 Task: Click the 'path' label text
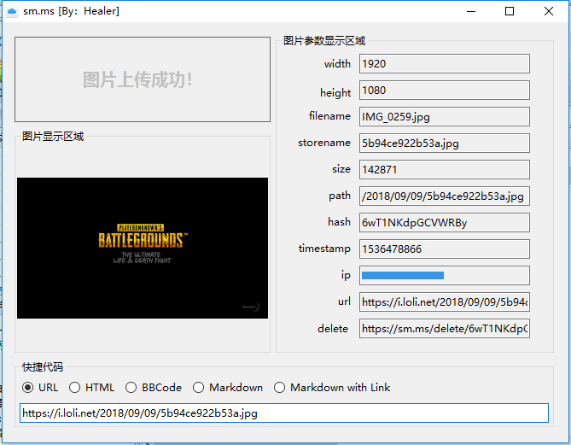pos(340,196)
